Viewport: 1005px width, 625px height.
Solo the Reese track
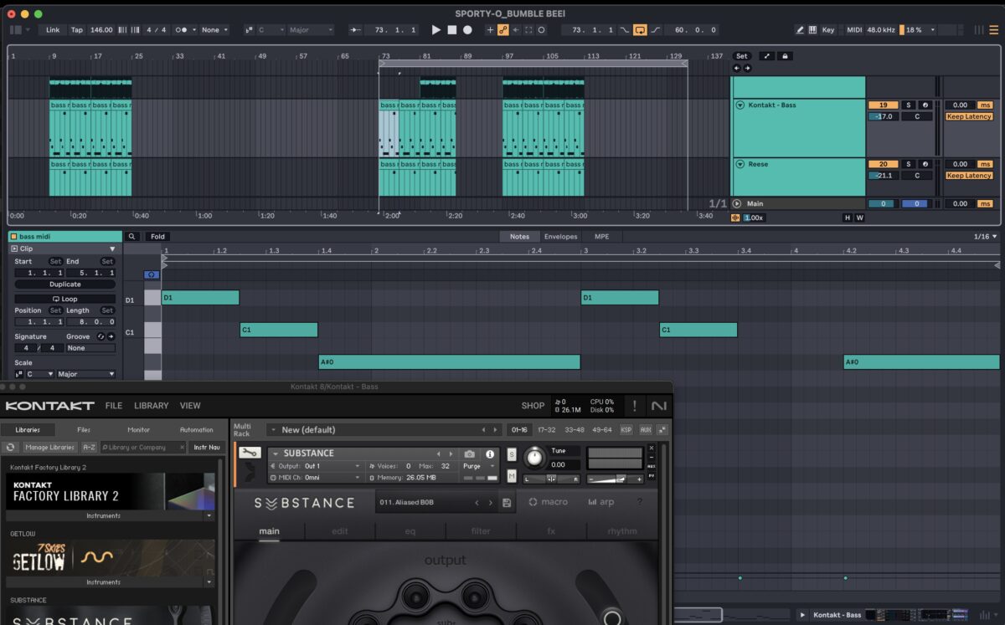click(x=908, y=164)
